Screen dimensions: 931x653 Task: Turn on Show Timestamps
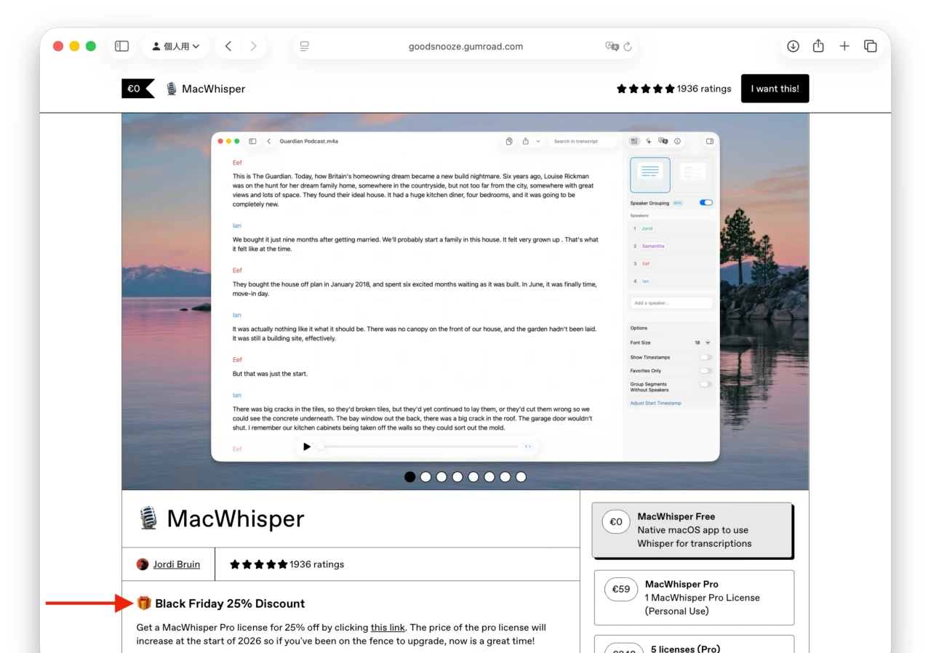coord(705,357)
